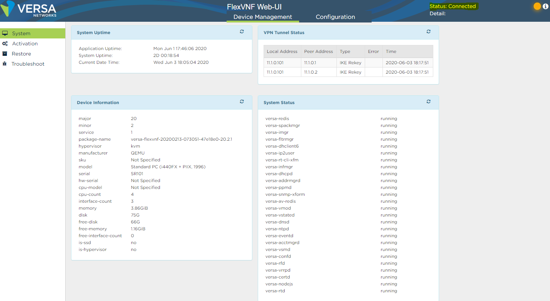
Task: Click the gears icon beside Activation
Action: 5,44
